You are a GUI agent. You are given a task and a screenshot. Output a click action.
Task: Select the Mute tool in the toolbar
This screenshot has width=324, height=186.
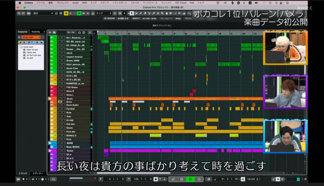[158, 13]
